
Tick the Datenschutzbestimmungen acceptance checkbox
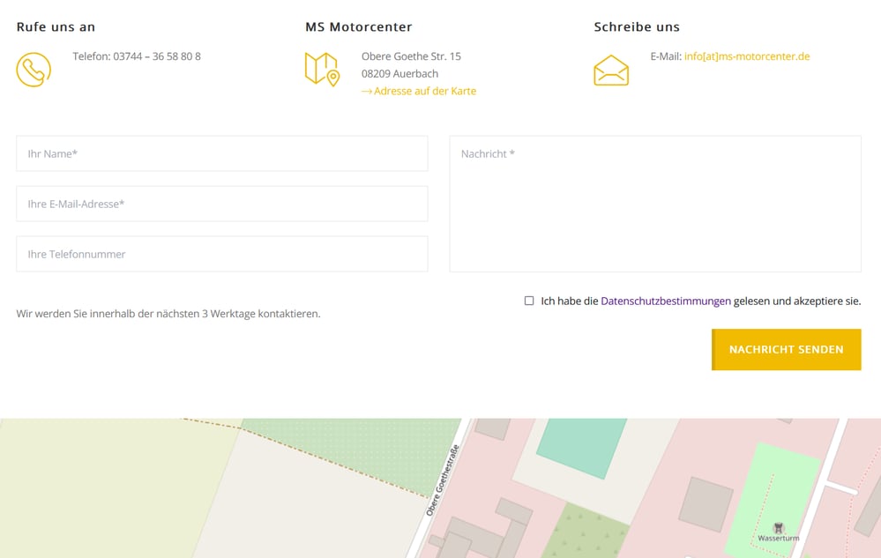529,301
